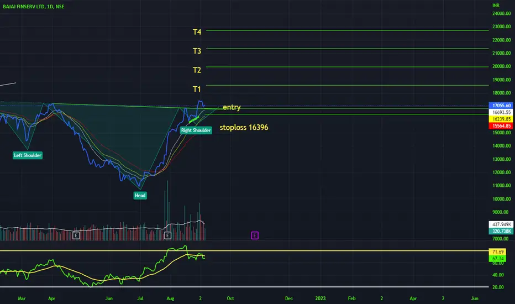Screen dimensions: 515x304
Task: Click the stoploss 16396 annotation
Action: (244, 128)
